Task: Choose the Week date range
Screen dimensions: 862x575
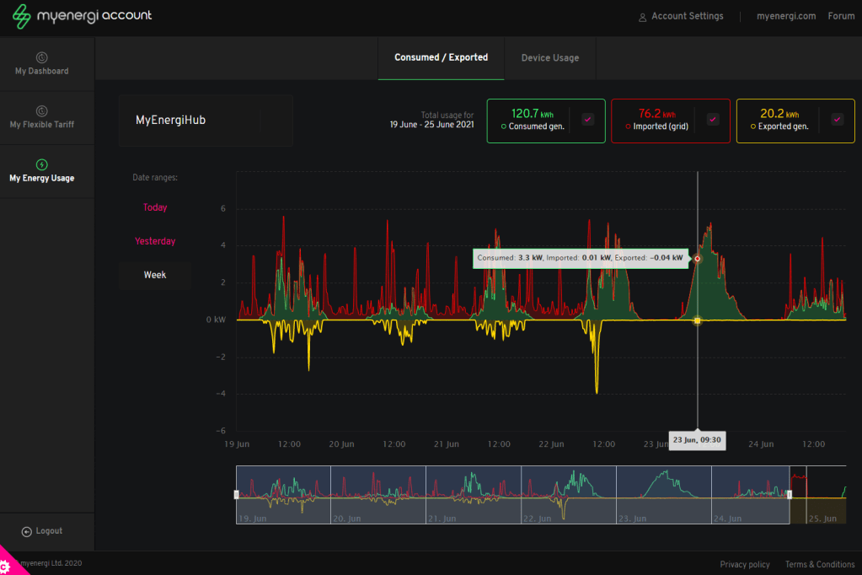Action: [x=155, y=275]
